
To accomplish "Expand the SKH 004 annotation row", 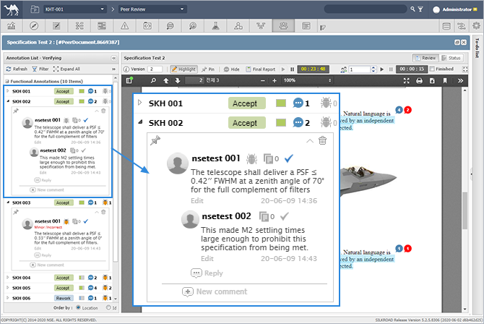I will [x=7, y=278].
